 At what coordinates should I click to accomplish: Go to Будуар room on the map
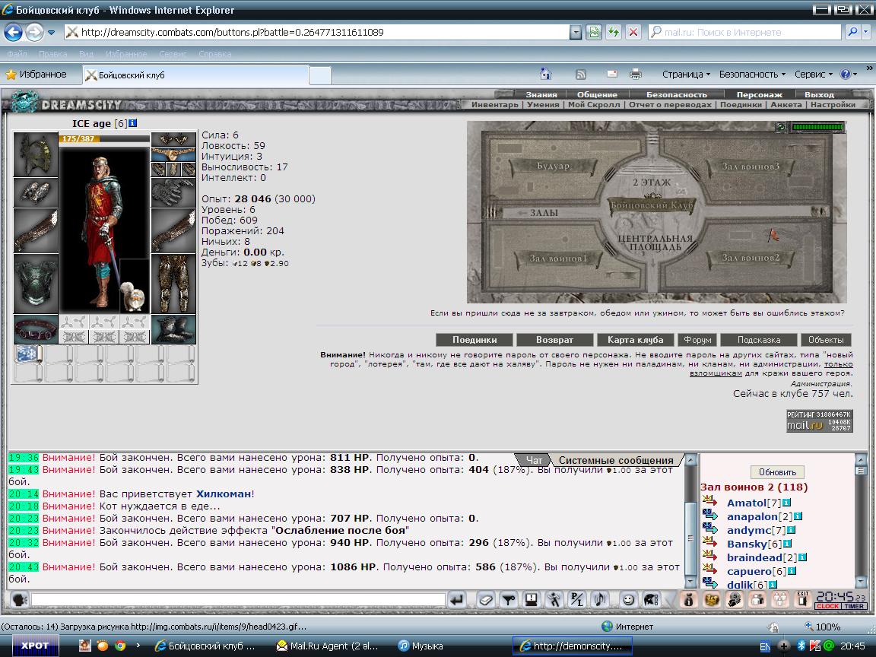point(553,166)
